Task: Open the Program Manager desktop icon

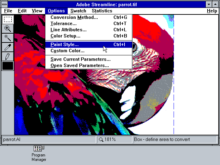Action: coord(39,149)
